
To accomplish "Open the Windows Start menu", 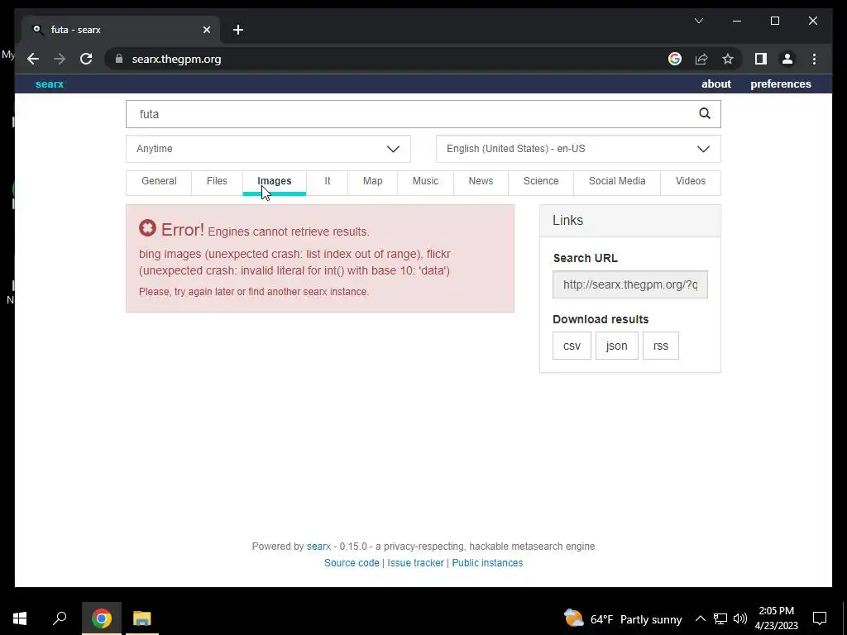I will coord(20,618).
